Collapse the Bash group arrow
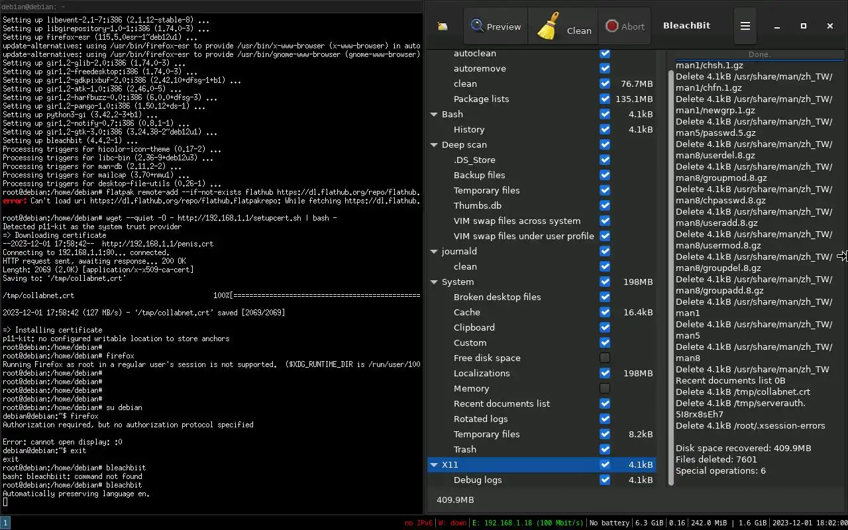Image resolution: width=848 pixels, height=530 pixels. point(434,114)
